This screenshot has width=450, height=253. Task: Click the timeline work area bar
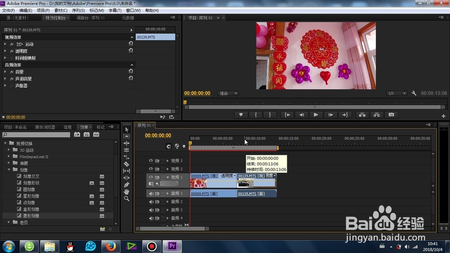(233, 148)
